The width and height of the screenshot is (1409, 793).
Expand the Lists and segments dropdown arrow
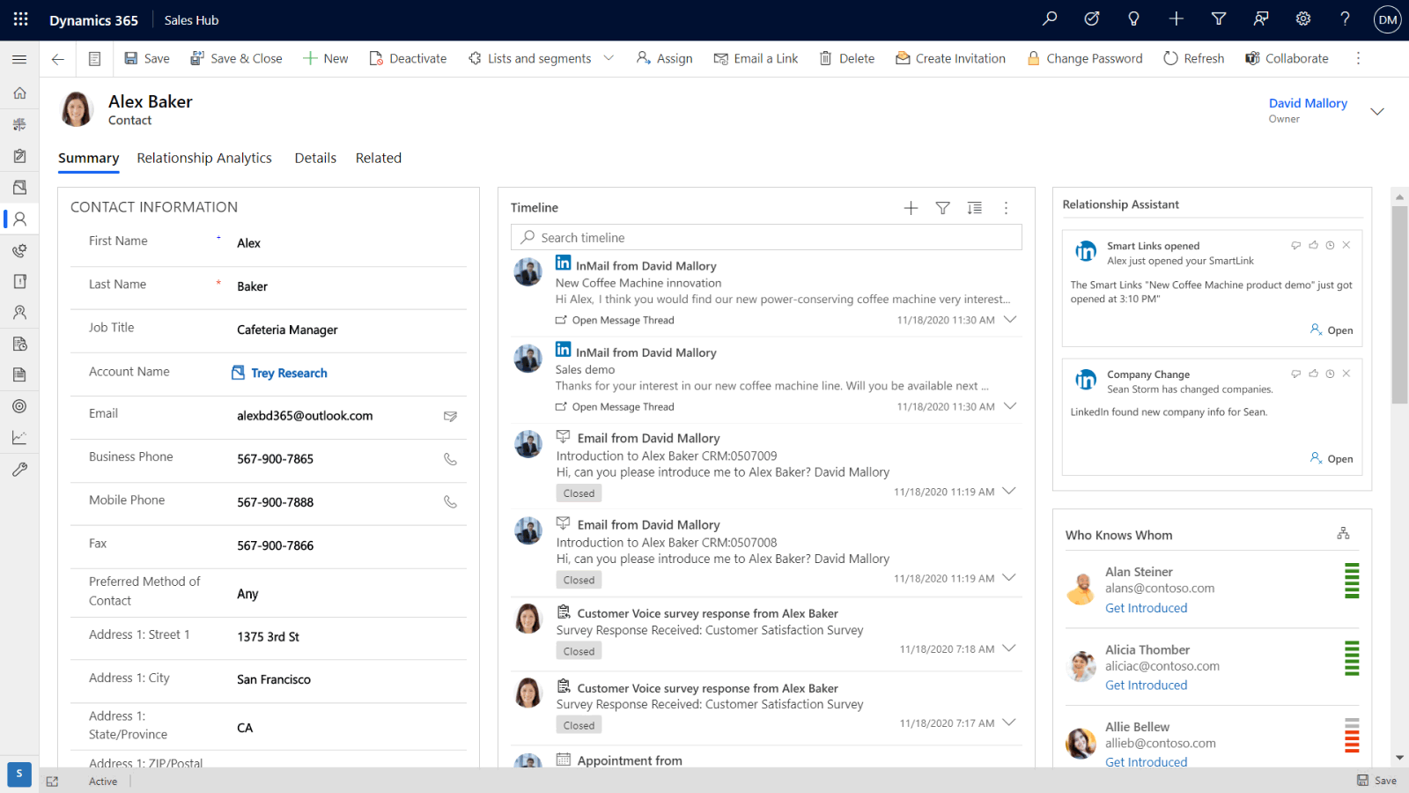click(x=609, y=58)
